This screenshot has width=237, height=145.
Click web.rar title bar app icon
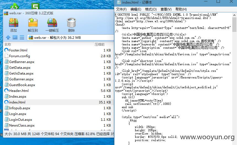(x=6, y=13)
